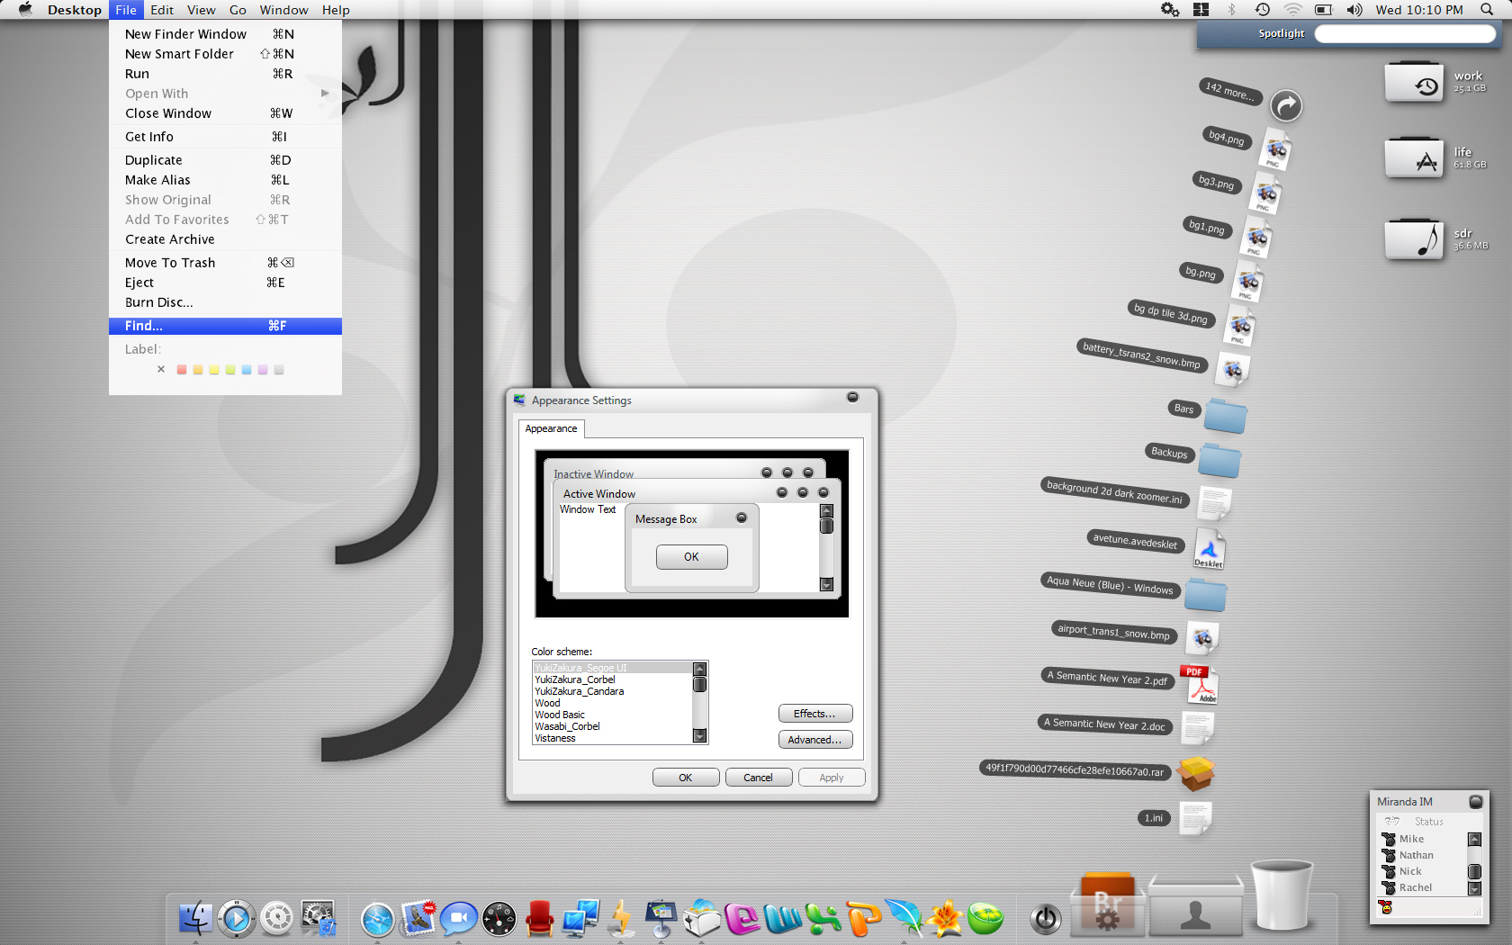
Task: Select 'Wasabi_Corbel' color scheme
Action: point(612,726)
